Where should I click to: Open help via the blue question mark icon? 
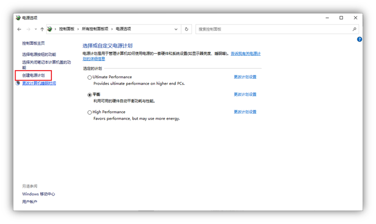coord(360,40)
